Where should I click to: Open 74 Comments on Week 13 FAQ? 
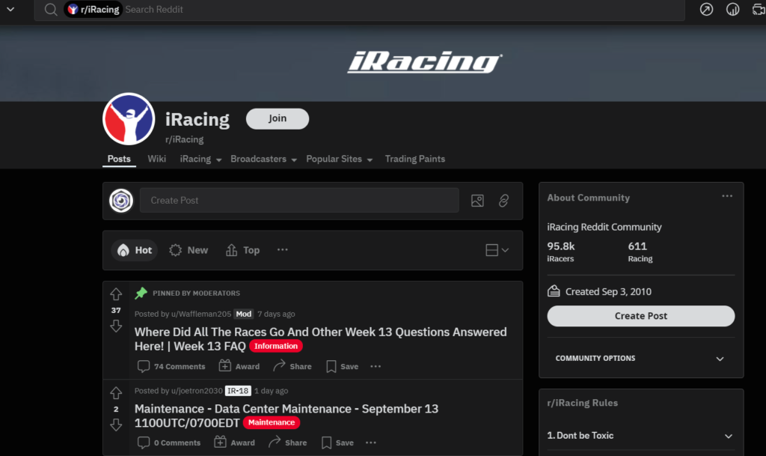click(171, 366)
